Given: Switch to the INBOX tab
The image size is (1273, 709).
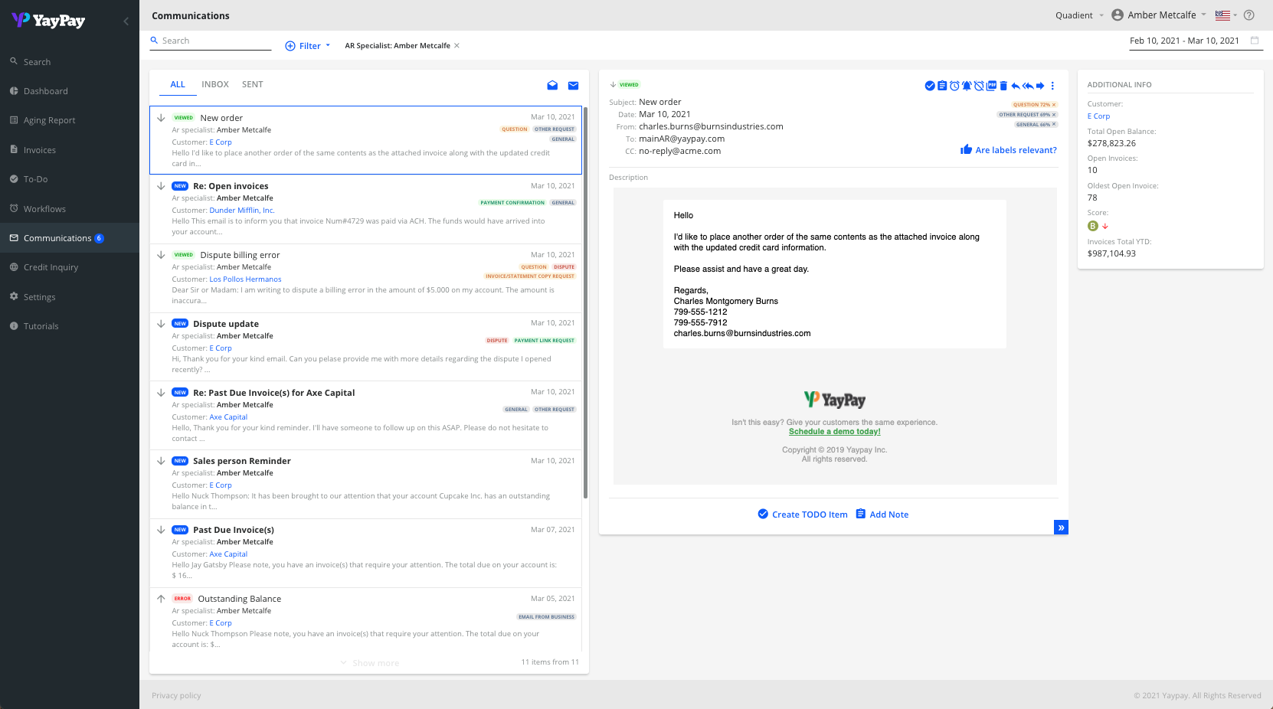Looking at the screenshot, I should pyautogui.click(x=215, y=84).
